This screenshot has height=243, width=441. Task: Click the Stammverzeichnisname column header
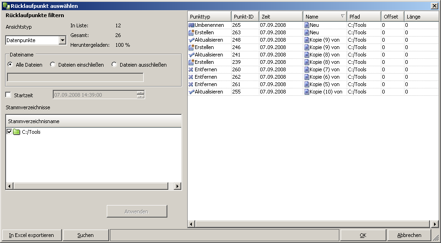[x=93, y=121]
